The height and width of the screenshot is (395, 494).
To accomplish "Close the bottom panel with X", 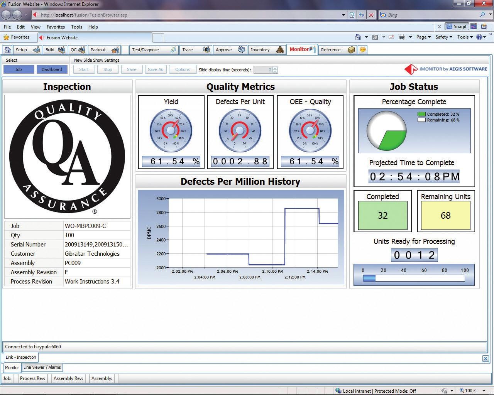I will [x=485, y=358].
